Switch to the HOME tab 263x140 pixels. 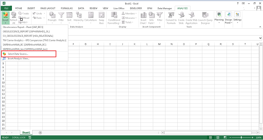coord(18,8)
